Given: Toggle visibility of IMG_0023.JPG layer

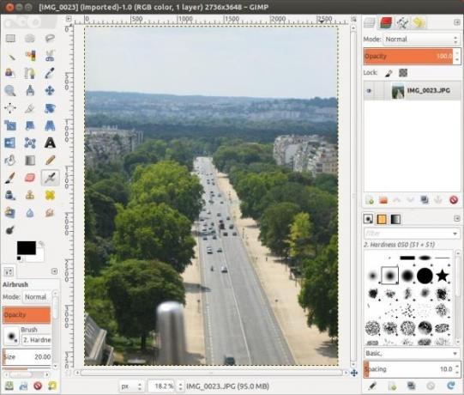Looking at the screenshot, I should coord(369,91).
